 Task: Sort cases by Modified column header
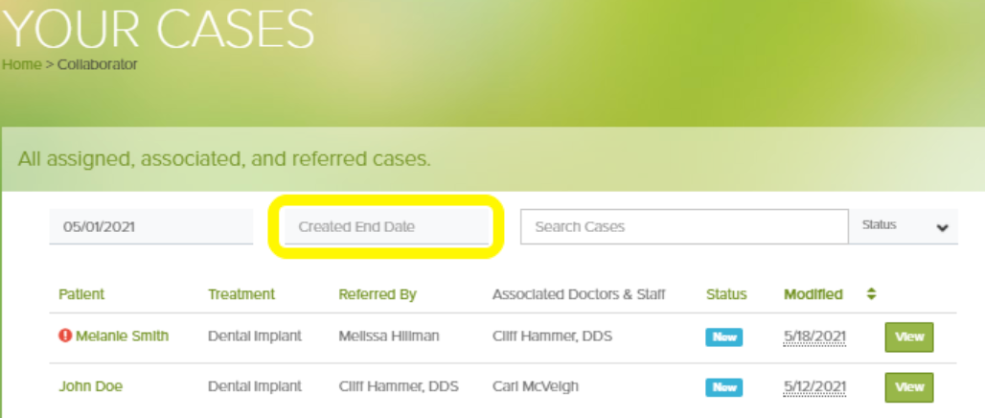click(x=813, y=294)
